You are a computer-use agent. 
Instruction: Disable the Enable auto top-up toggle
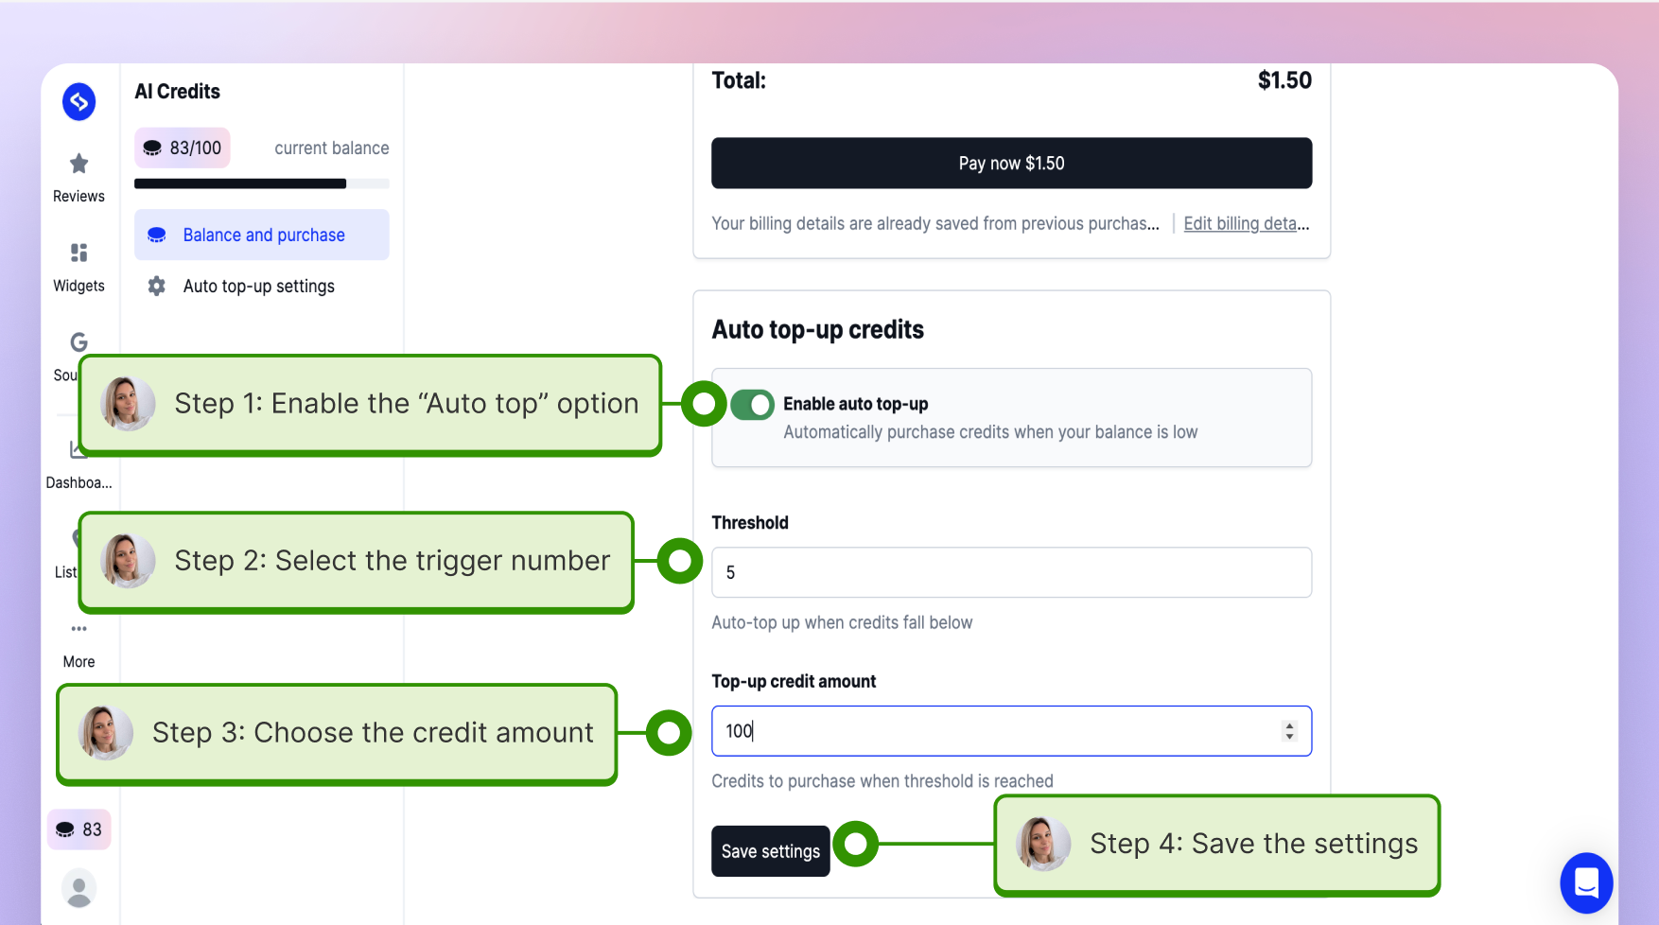coord(753,405)
